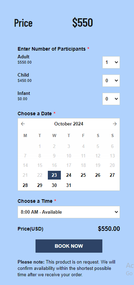This screenshot has height=285, width=134.
Task: Advance calendar with the right arrow
Action: [115, 124]
